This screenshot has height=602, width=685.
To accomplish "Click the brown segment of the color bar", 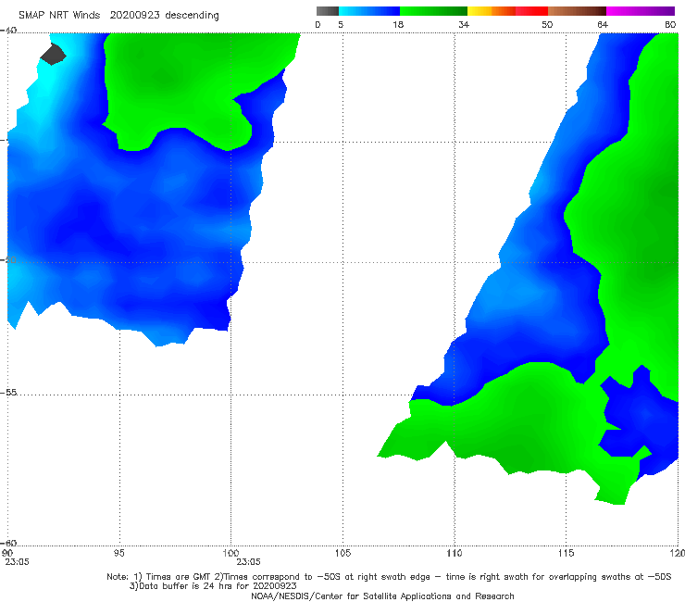I will point(577,11).
